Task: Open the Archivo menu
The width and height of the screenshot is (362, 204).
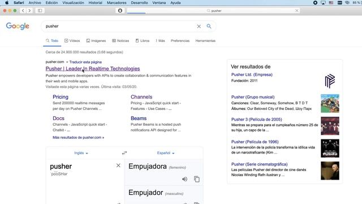Action: (35, 3)
